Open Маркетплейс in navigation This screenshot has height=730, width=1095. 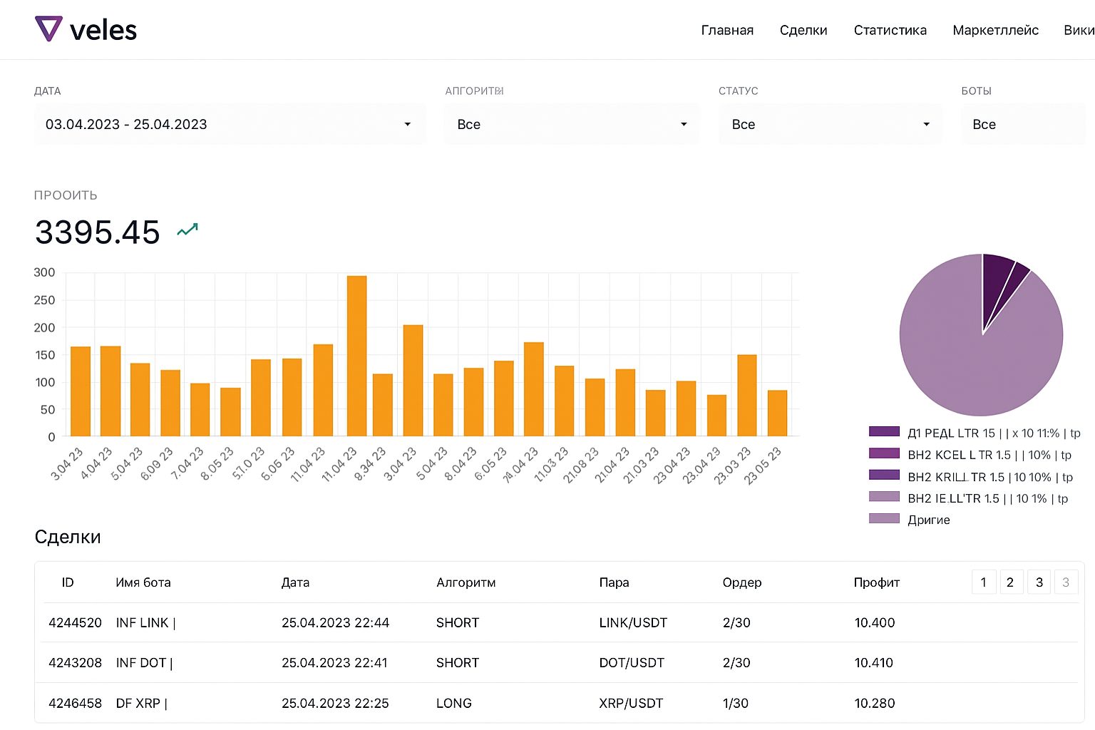click(995, 30)
